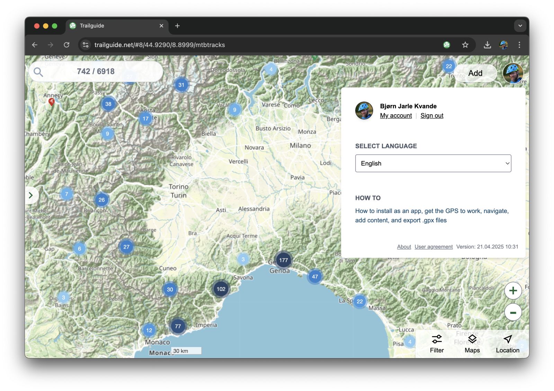Click the Chrome profile avatar in toolbar
The width and height of the screenshot is (554, 391).
(x=503, y=45)
